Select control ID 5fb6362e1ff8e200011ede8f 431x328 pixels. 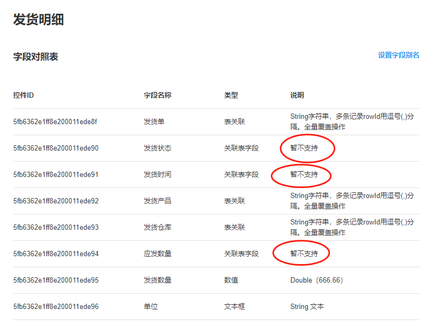(55, 121)
